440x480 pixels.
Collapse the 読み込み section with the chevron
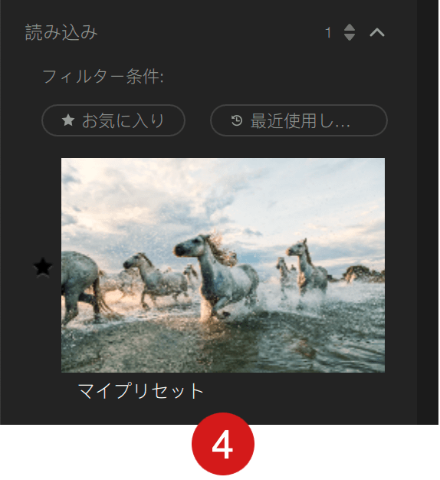377,32
